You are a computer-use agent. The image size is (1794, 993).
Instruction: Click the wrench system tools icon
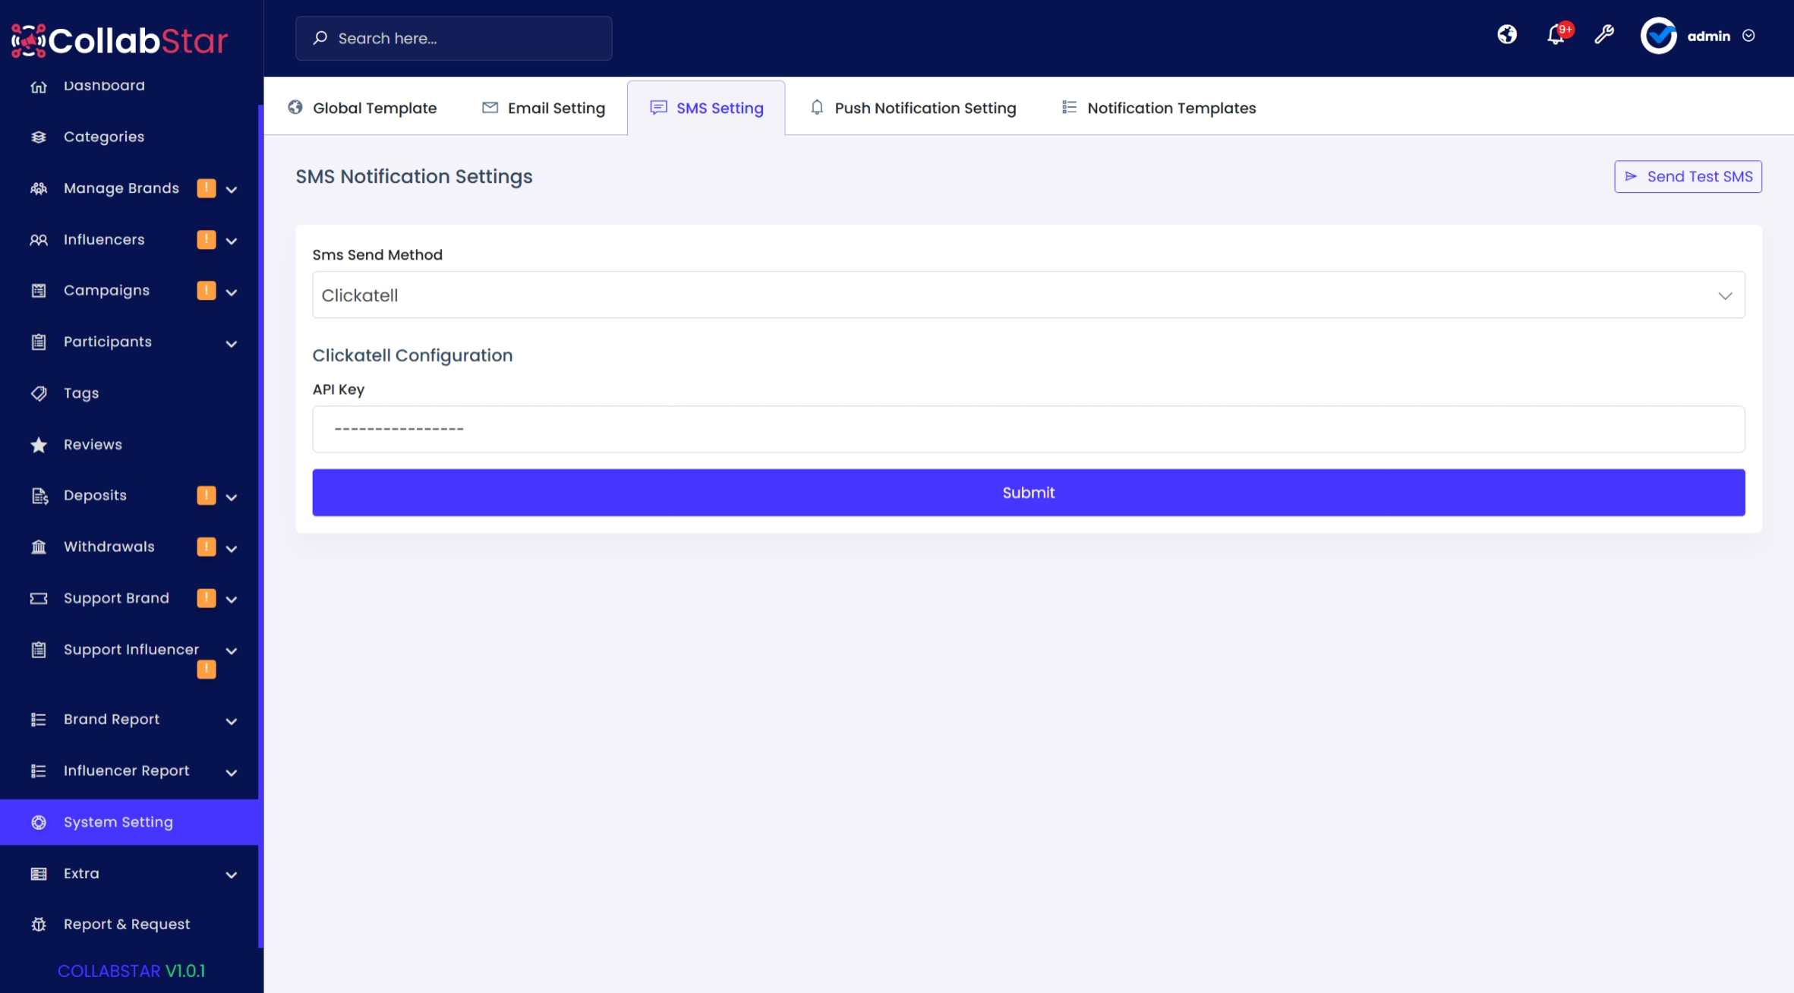(1604, 35)
